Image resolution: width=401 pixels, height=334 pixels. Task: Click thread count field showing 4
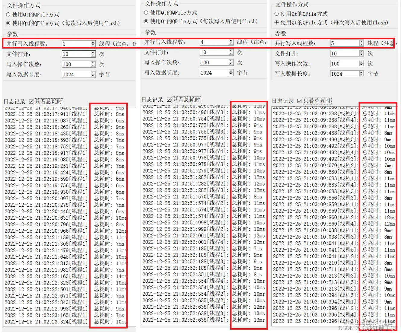point(214,42)
